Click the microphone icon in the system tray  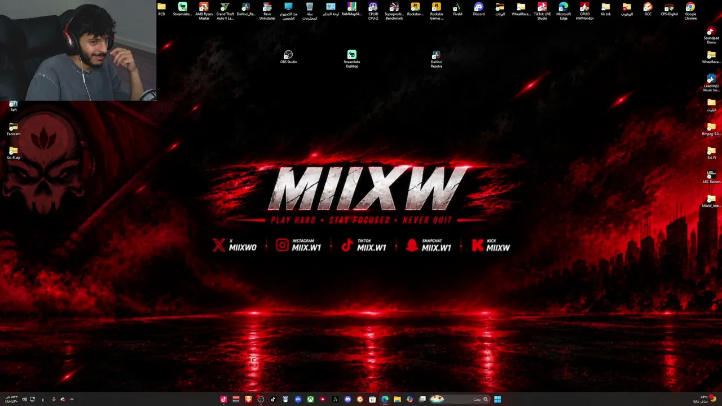click(x=54, y=399)
